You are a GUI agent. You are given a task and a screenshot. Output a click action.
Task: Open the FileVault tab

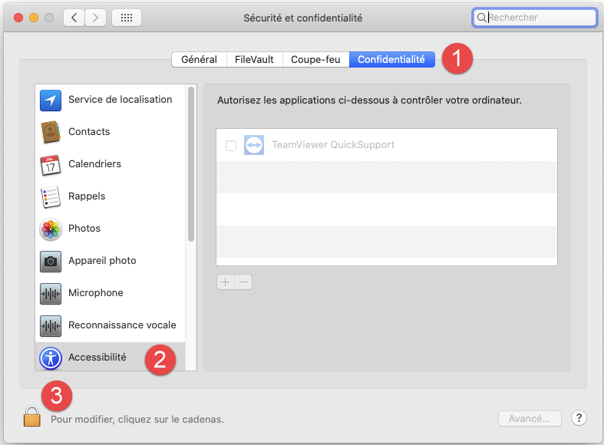click(254, 60)
